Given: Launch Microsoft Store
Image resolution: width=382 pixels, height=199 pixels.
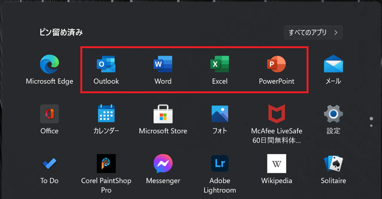Looking at the screenshot, I should tap(163, 114).
